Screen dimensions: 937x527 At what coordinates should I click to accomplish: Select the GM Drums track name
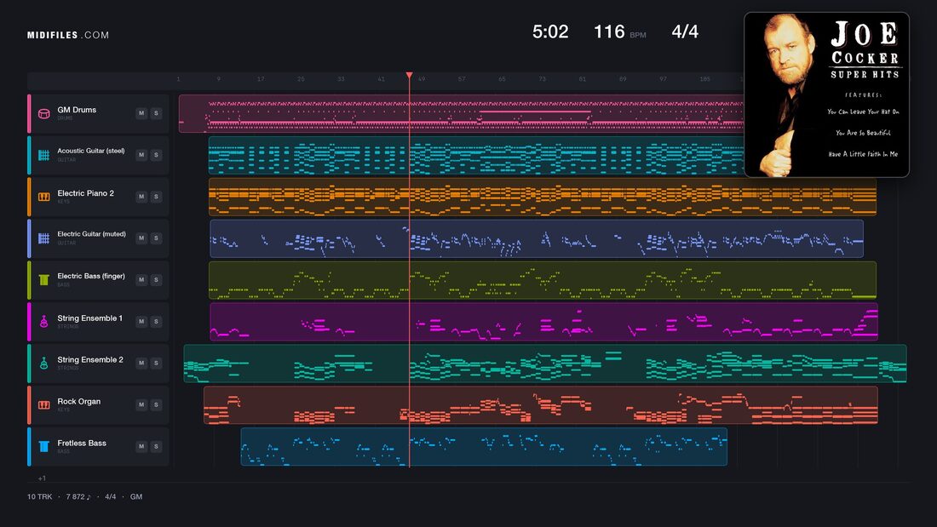[x=77, y=110]
